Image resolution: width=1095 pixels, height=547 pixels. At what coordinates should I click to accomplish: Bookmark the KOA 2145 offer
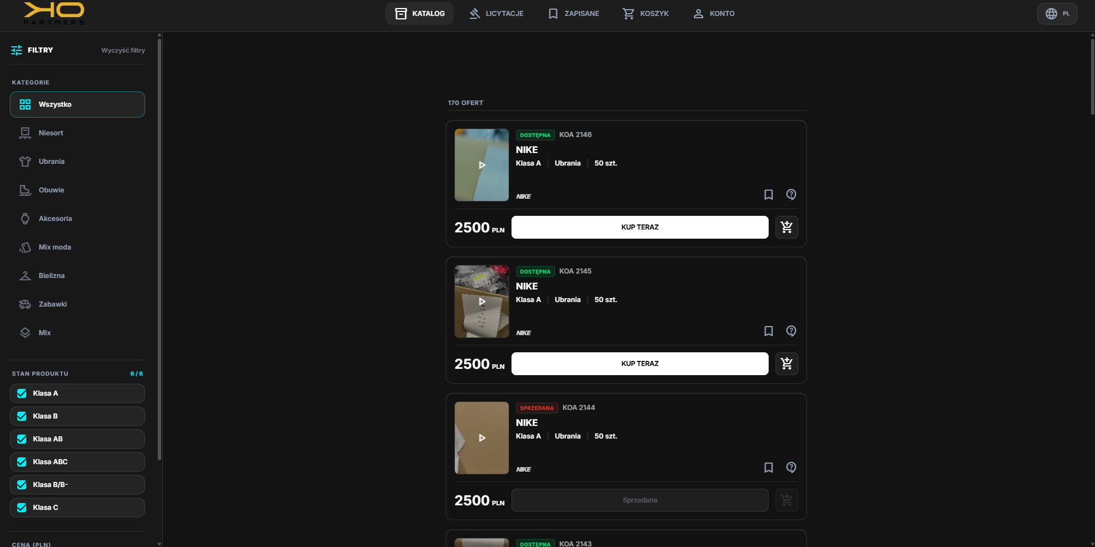click(769, 331)
